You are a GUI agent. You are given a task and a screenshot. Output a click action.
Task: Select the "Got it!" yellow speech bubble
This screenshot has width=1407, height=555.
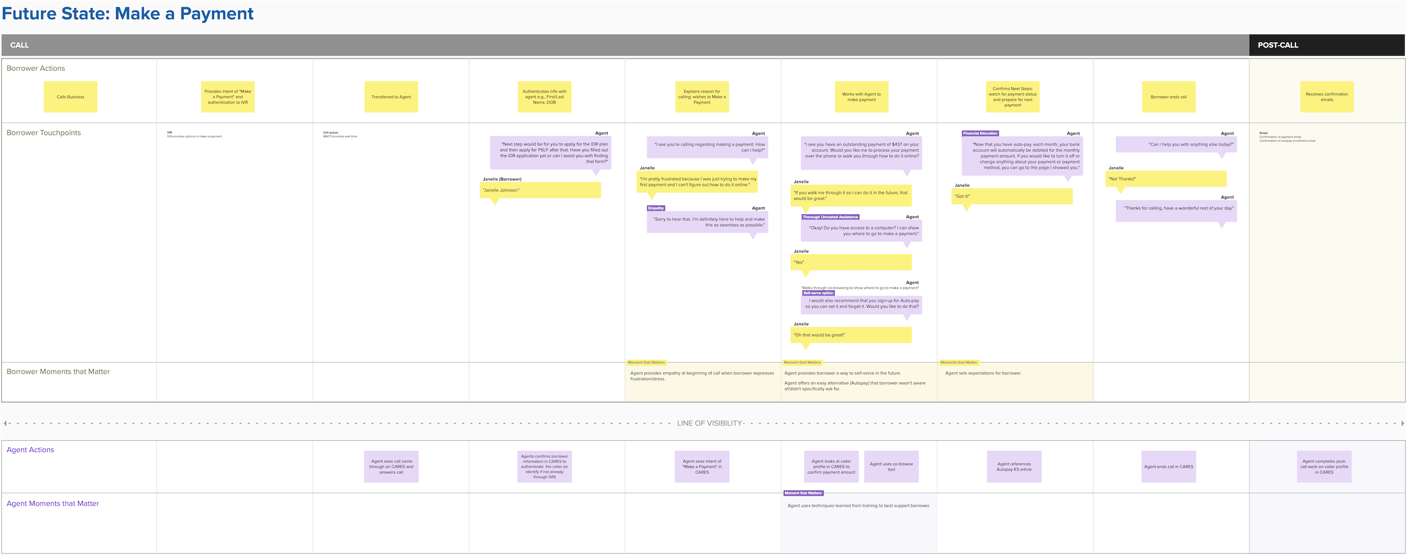pyautogui.click(x=1012, y=196)
